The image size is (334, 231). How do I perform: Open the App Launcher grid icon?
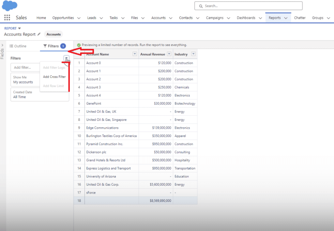click(7, 18)
